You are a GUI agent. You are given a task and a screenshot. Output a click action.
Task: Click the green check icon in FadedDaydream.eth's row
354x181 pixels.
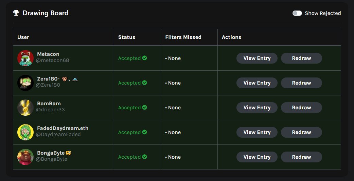point(144,132)
